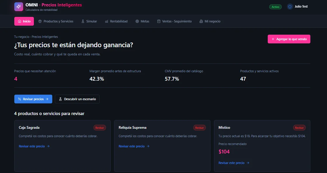Click the 47 active products count
The image size is (327, 173).
tap(243, 79)
